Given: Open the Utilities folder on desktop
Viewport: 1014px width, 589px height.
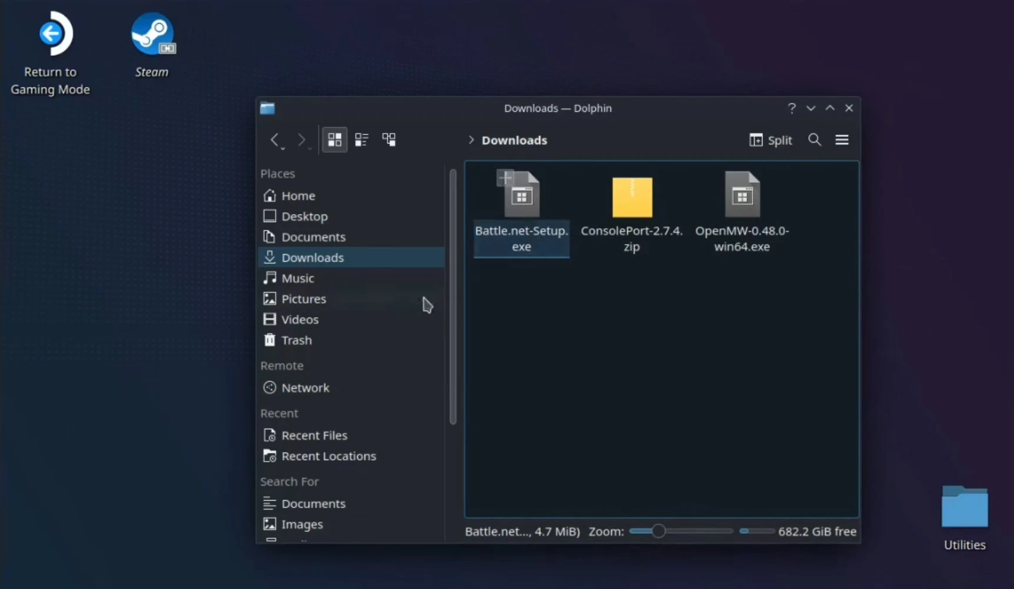Looking at the screenshot, I should (965, 518).
